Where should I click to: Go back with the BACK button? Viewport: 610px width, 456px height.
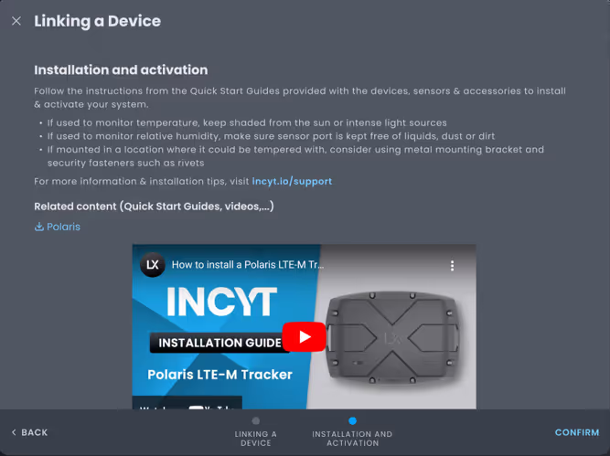click(x=29, y=432)
